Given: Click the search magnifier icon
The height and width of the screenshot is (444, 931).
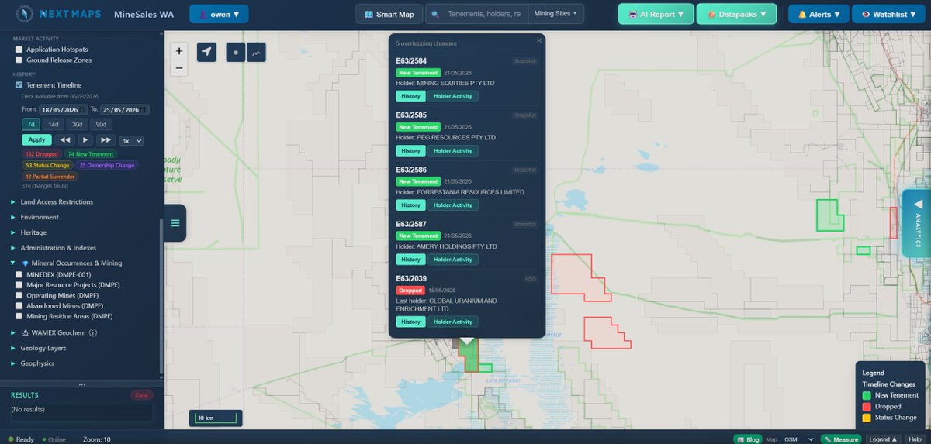Looking at the screenshot, I should pos(437,14).
